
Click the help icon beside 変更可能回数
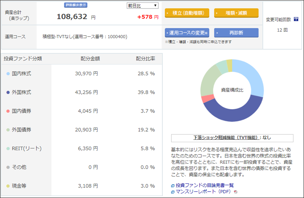point(296,19)
